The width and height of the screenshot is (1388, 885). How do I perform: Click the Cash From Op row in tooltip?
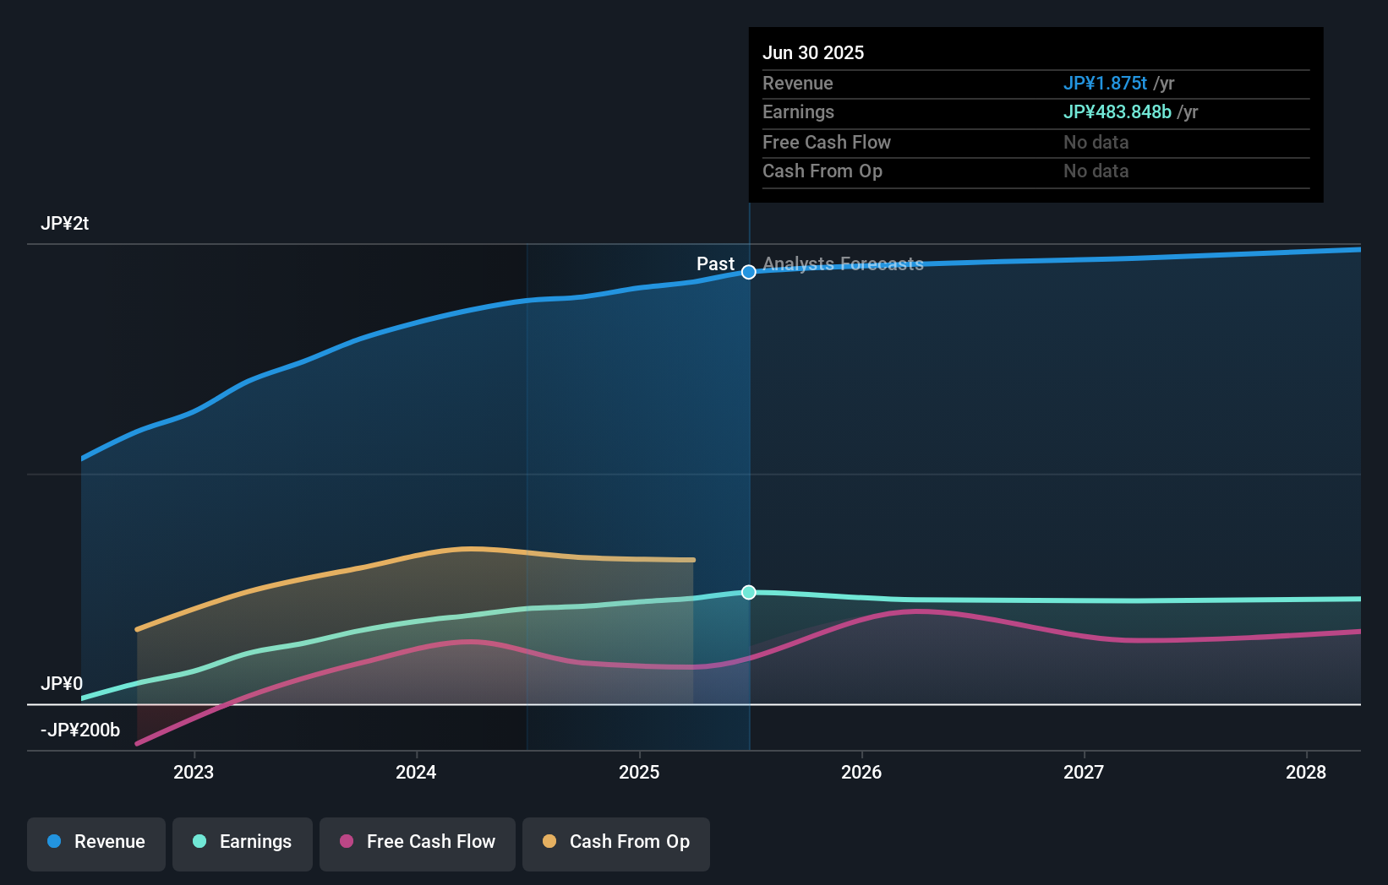[822, 171]
